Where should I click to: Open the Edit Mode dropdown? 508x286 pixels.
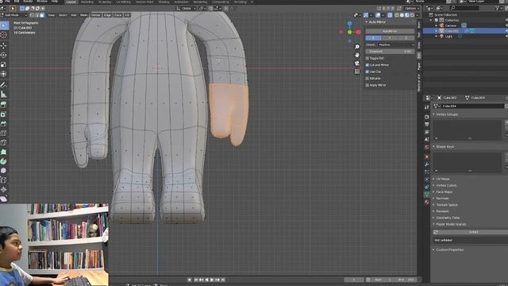pos(14,15)
